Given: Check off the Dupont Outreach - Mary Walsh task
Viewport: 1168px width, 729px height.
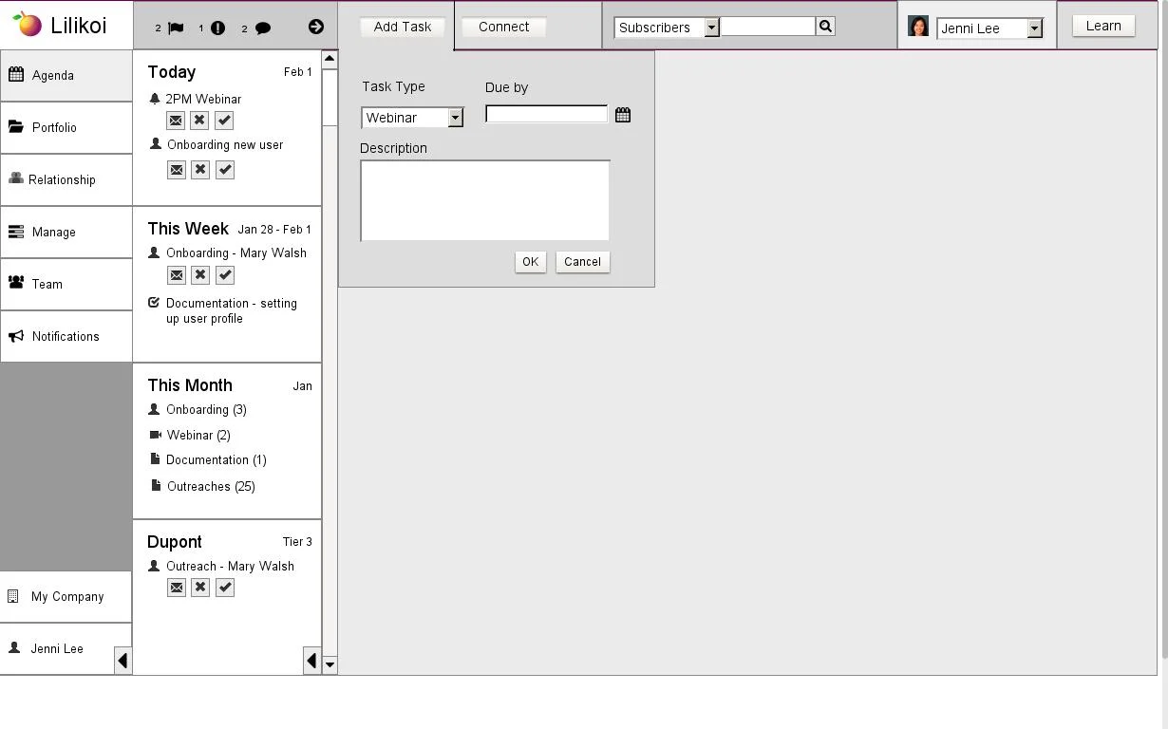Looking at the screenshot, I should (224, 587).
